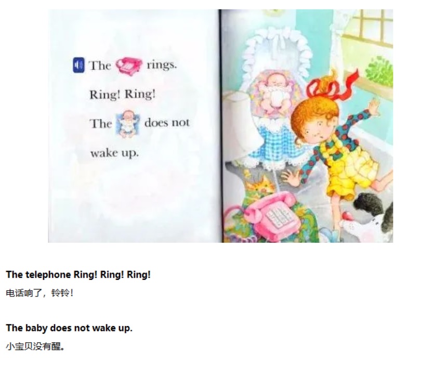The height and width of the screenshot is (376, 446).
Task: Click "does not" text on the book page
Action: (167, 123)
